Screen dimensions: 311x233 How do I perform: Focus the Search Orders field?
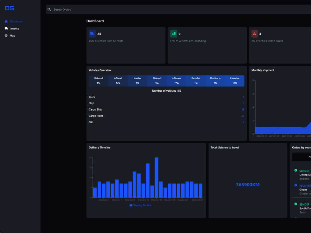coord(179,10)
